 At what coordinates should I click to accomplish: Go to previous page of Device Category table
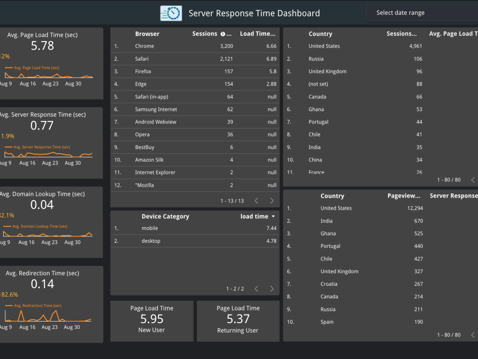click(x=256, y=289)
